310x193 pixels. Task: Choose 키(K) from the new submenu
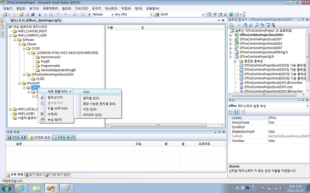[97, 92]
